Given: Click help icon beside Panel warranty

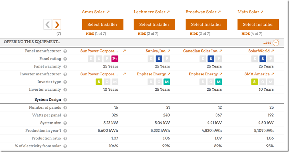Looking at the screenshot, I should pyautogui.click(x=65, y=66).
